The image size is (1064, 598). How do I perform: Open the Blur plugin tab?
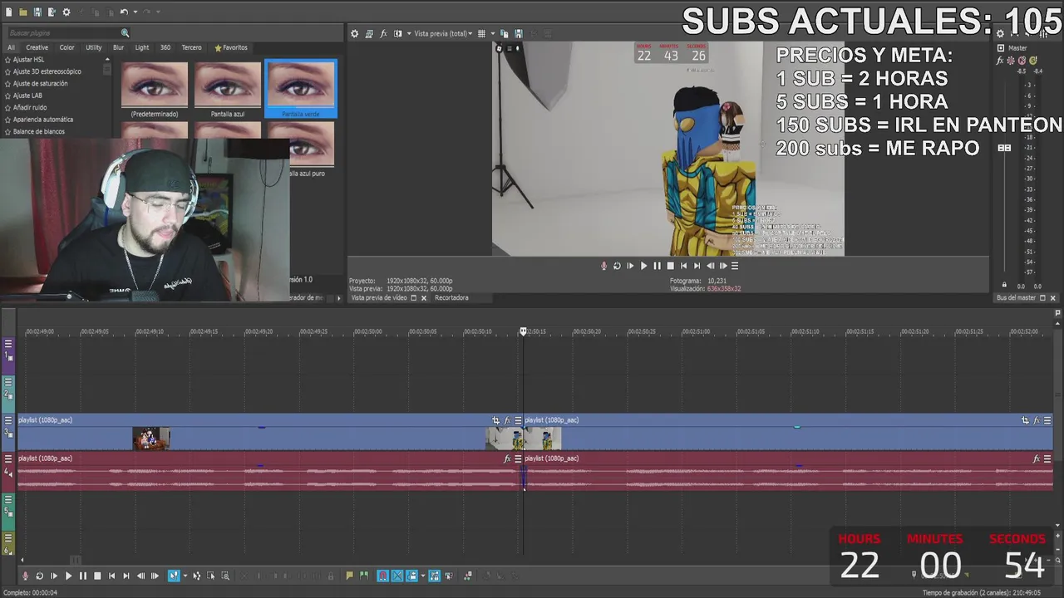[x=118, y=47]
